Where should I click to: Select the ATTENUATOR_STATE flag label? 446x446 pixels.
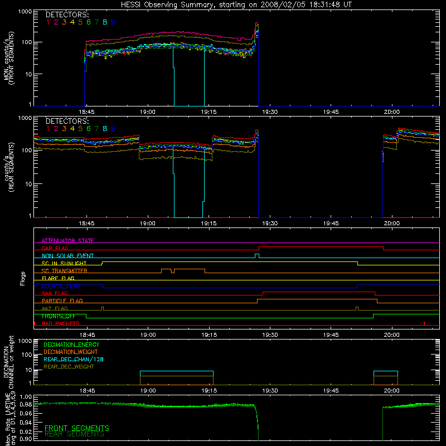(67, 241)
